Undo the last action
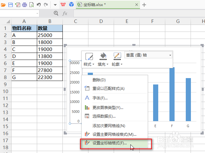205x153 pixels. [x=39, y=5]
